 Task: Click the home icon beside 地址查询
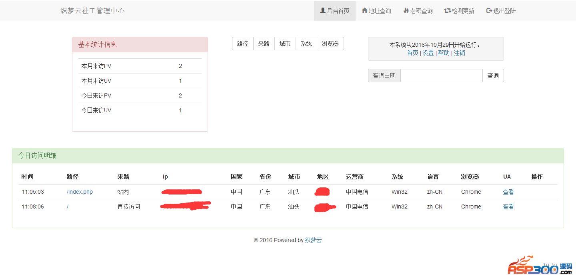(364, 11)
